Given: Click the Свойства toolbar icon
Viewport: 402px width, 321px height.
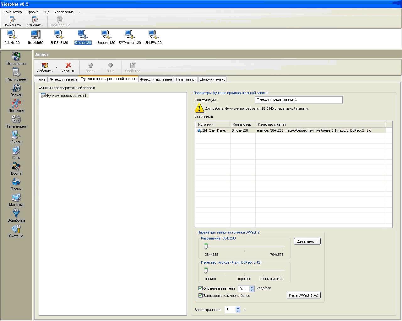Looking at the screenshot, I should pos(133,65).
